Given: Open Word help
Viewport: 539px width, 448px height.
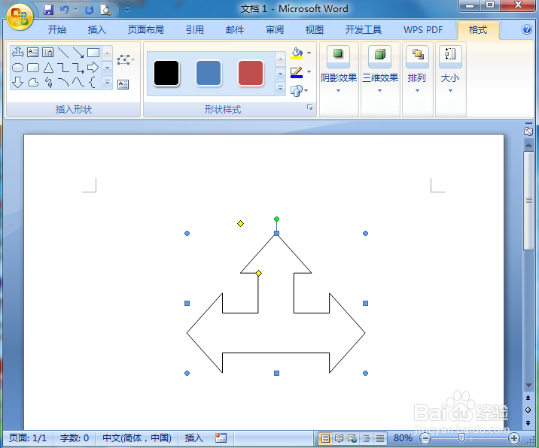Looking at the screenshot, I should click(527, 29).
